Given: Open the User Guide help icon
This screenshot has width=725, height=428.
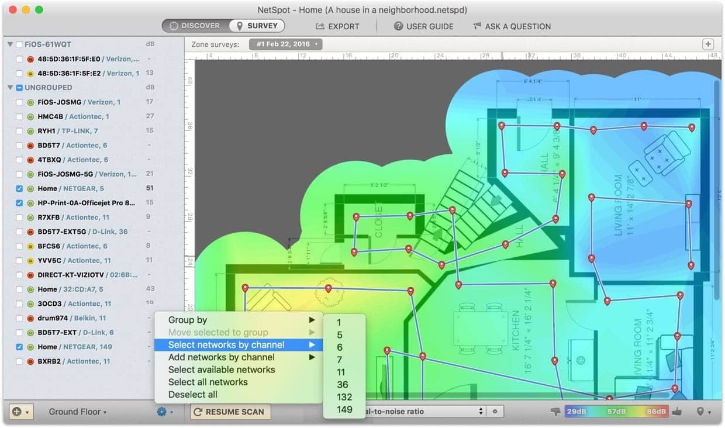Looking at the screenshot, I should 399,26.
